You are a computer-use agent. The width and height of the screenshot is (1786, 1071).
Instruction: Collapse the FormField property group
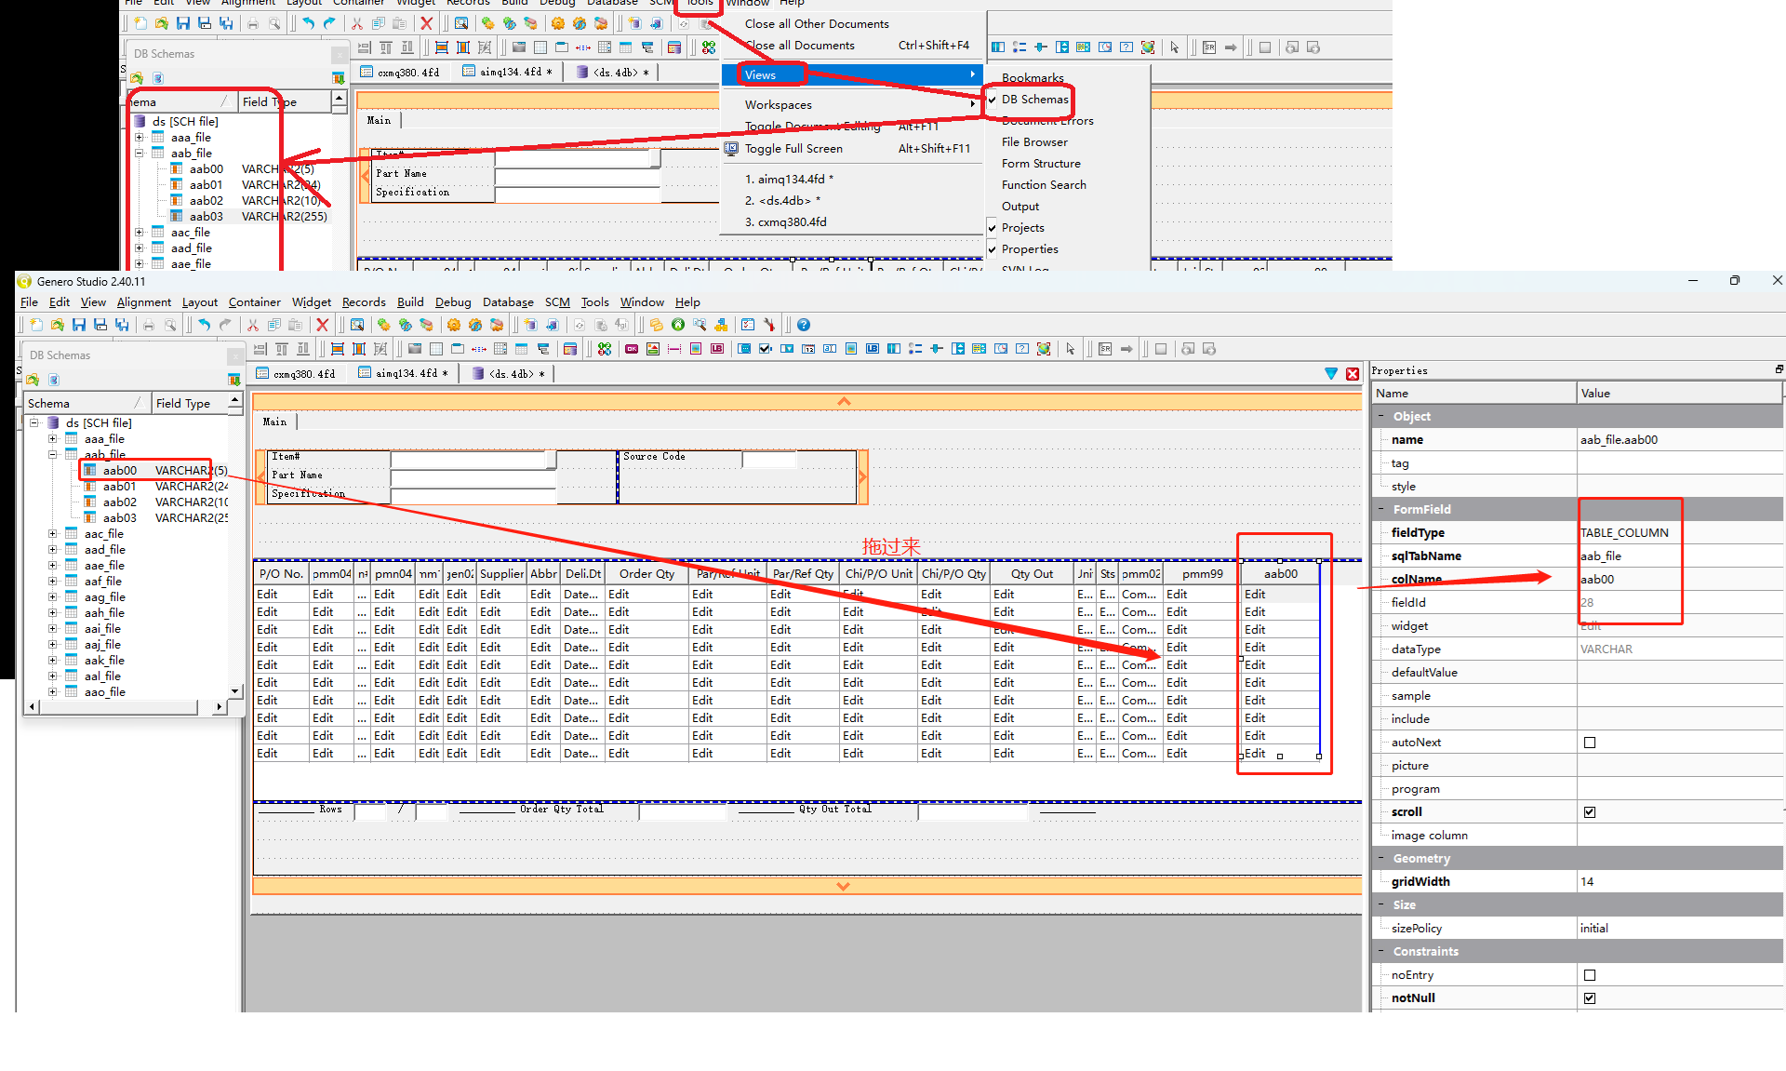(x=1380, y=510)
